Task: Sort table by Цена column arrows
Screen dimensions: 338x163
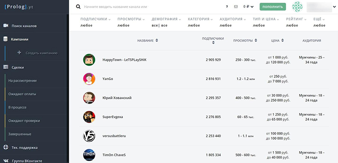Action: (282, 40)
